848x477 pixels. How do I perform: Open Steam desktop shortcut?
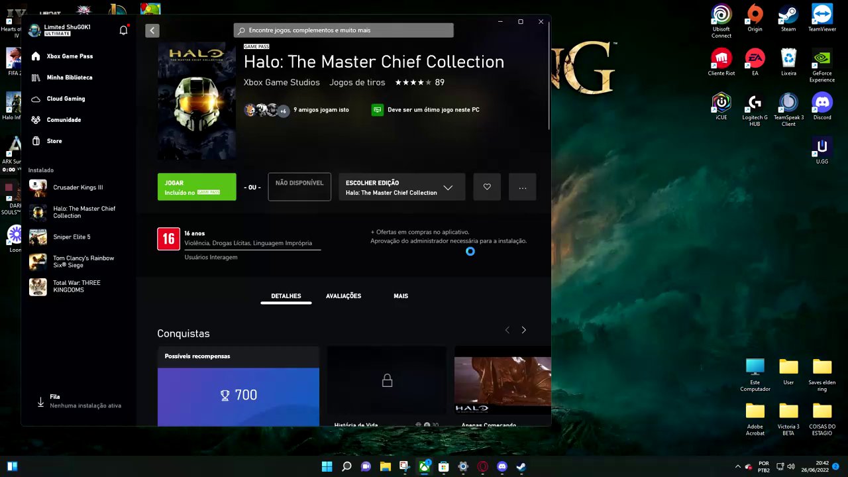pyautogui.click(x=788, y=18)
